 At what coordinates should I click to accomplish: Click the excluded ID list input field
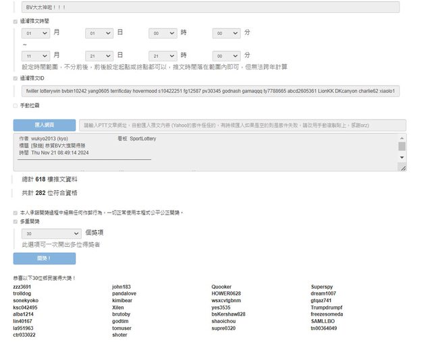pos(210,90)
